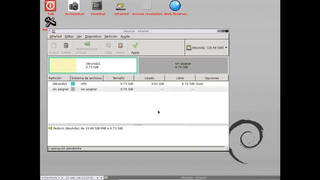Switch to next desktop after Escritorio 1
Image resolution: width=320 pixels, height=180 pixels.
[62, 178]
